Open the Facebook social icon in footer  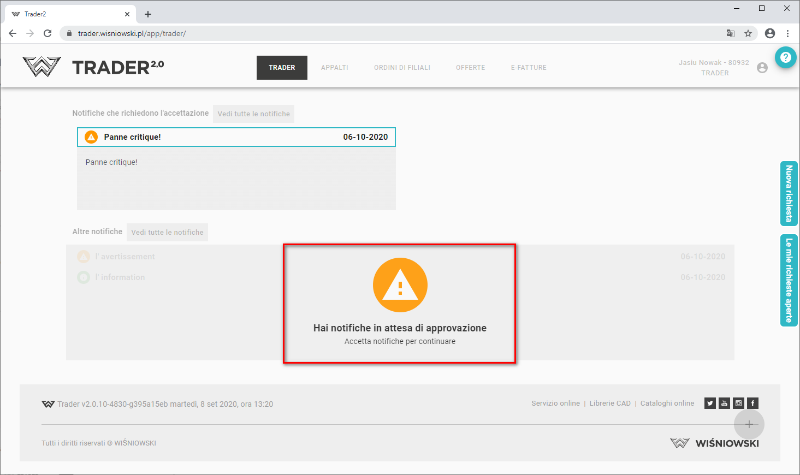[752, 403]
